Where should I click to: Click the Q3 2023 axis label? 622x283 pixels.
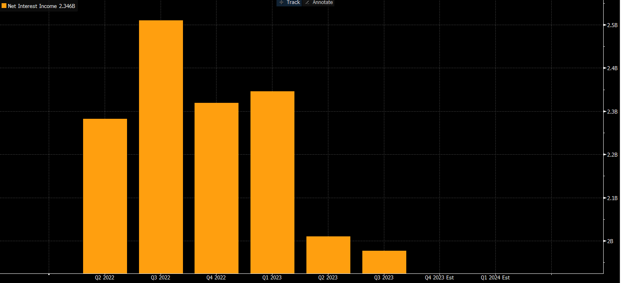click(384, 277)
